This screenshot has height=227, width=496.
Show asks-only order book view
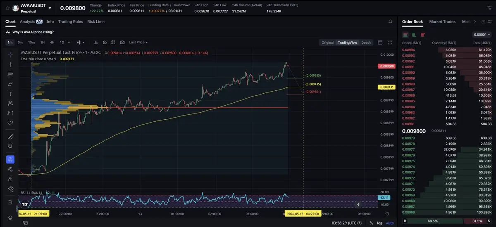click(x=422, y=35)
